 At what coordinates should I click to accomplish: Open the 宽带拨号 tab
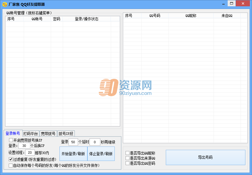tap(48, 133)
